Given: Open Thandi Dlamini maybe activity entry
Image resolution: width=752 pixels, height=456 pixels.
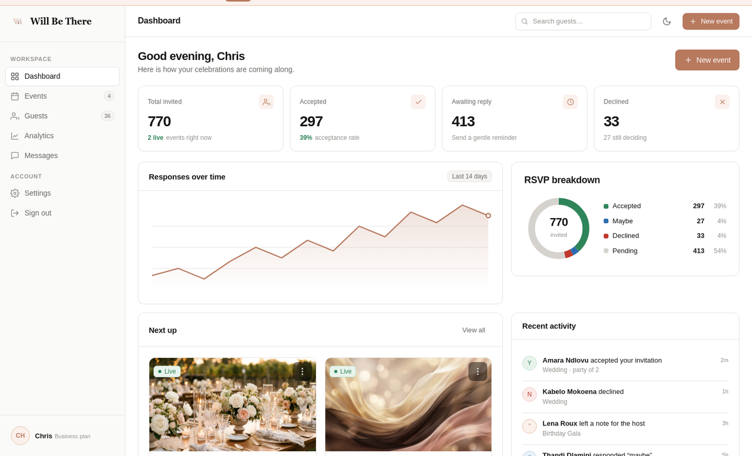Looking at the screenshot, I should point(625,451).
